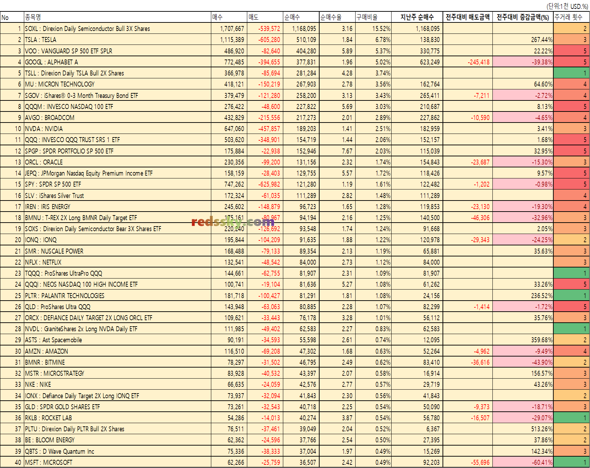Select the TSLL Direxion Daily TSLA Bull 2X cell
This screenshot has width=590, height=468.
point(118,73)
